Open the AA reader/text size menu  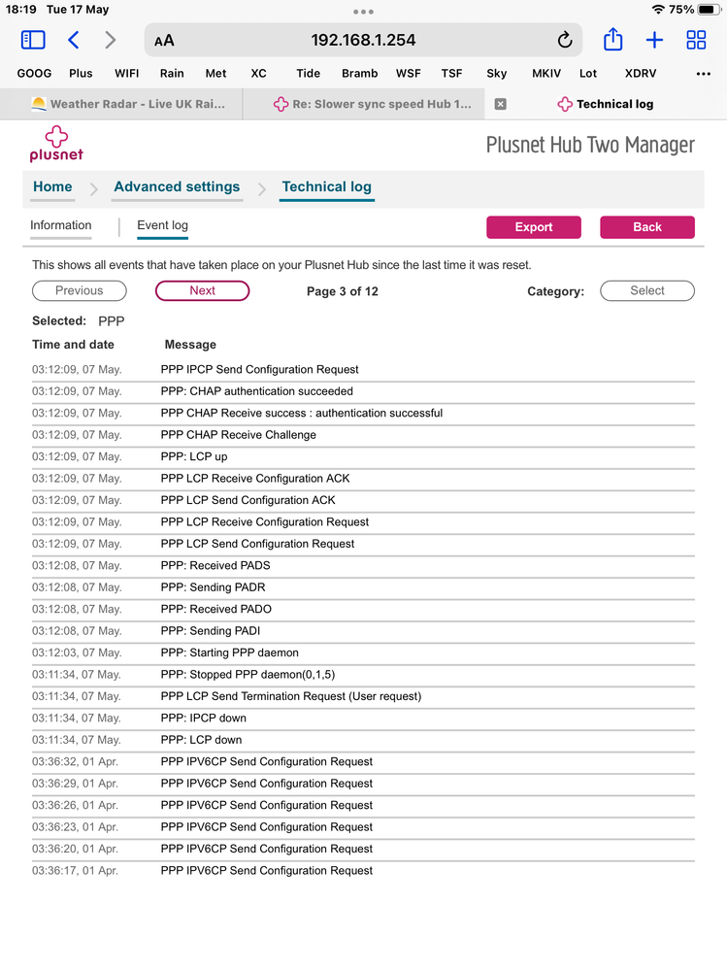[x=164, y=40]
